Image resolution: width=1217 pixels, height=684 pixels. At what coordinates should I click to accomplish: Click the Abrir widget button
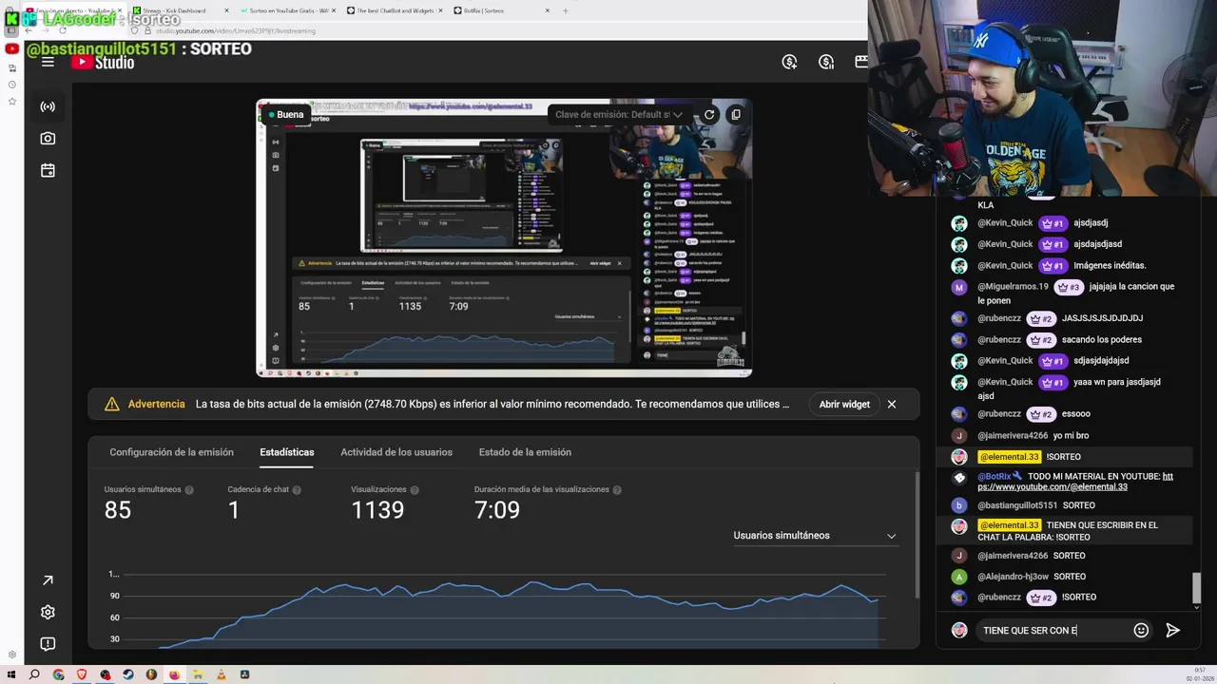(844, 404)
